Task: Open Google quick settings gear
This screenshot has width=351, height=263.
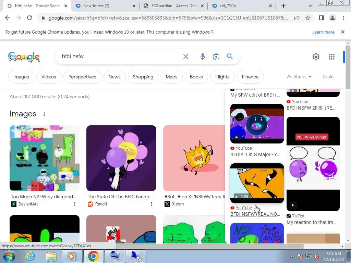Action: coord(316,57)
